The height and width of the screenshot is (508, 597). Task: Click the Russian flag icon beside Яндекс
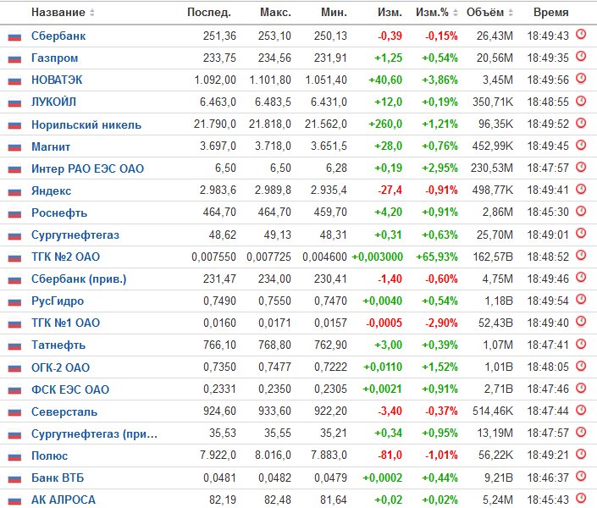14,191
